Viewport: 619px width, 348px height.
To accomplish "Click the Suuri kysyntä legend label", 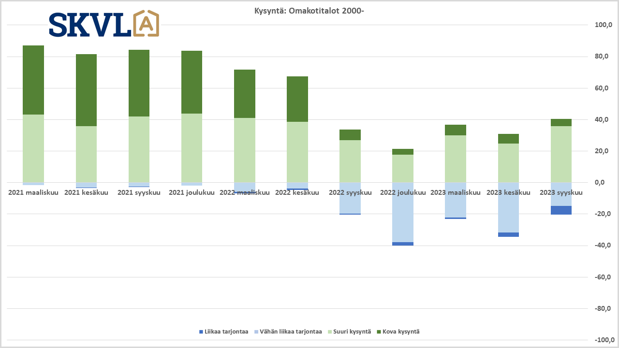I will pyautogui.click(x=353, y=332).
